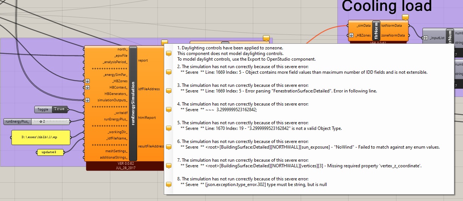Select the update3 text panel

click(50, 152)
